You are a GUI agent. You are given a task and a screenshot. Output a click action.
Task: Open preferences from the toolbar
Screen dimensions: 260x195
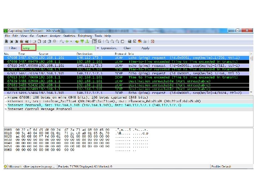(145, 42)
